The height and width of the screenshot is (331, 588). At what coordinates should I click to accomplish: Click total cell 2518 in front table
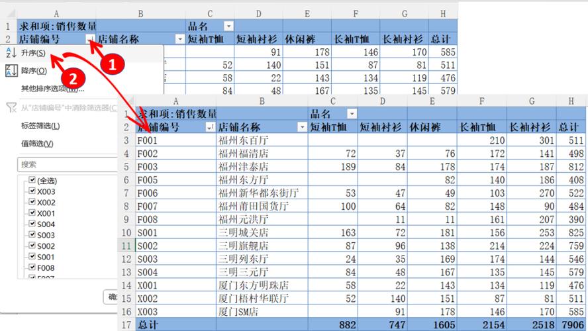[x=532, y=324]
